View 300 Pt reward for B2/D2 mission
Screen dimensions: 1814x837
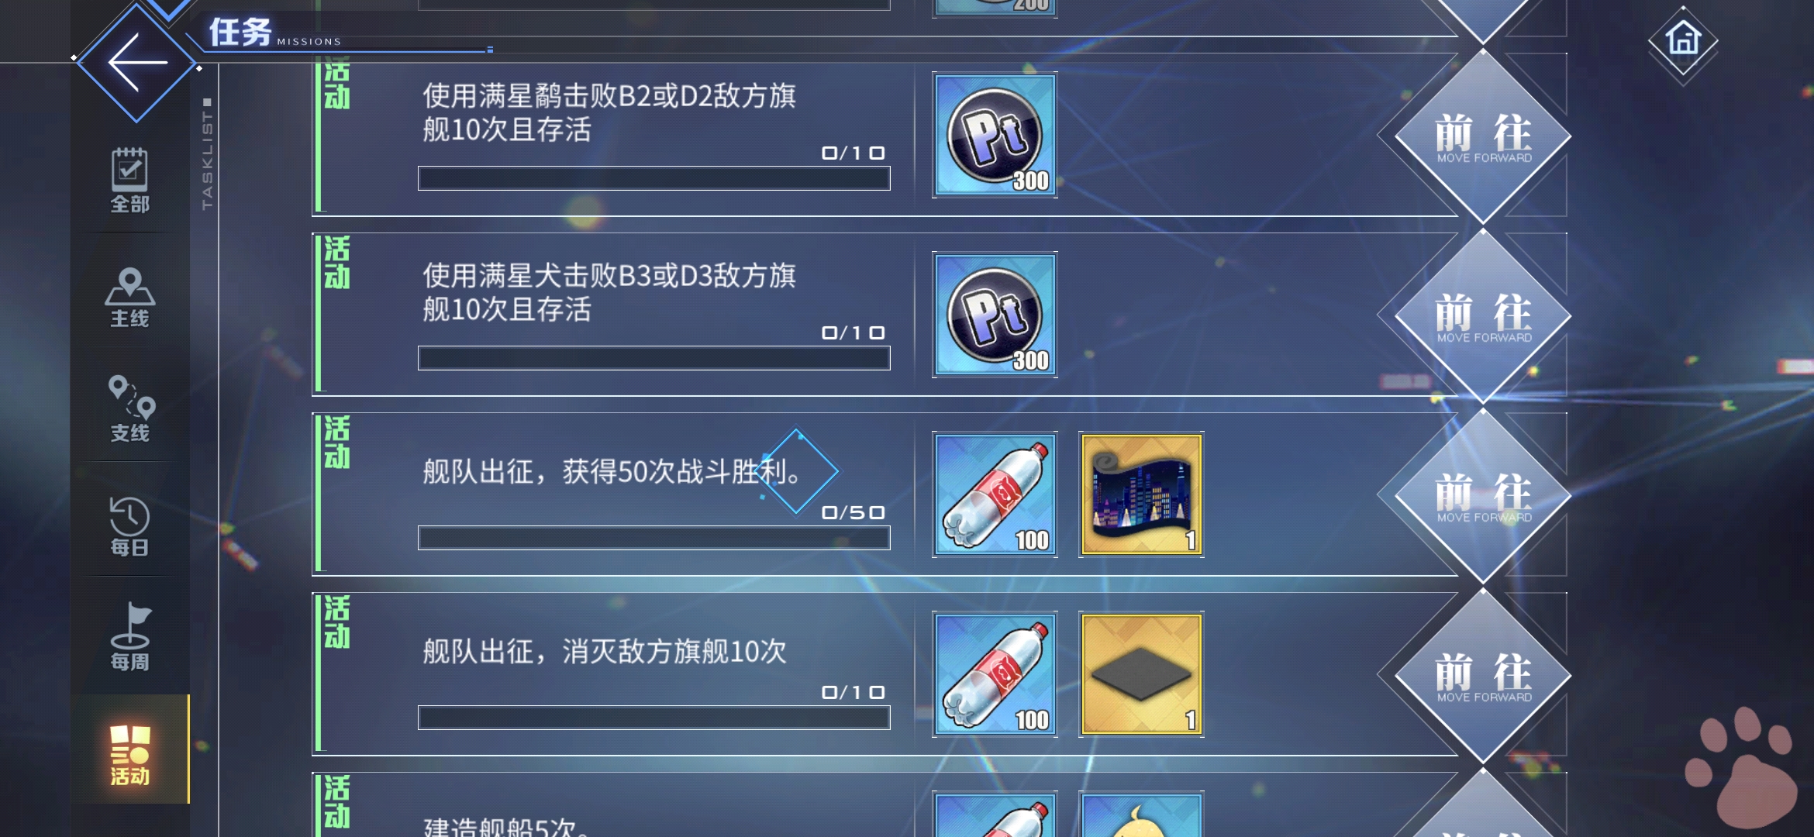pos(995,136)
